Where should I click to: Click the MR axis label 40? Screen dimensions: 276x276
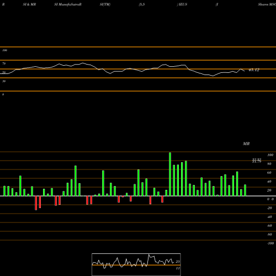[x=269, y=182]
